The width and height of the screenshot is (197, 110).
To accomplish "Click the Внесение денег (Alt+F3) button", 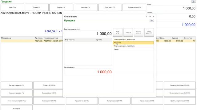I will tap(48, 93).
